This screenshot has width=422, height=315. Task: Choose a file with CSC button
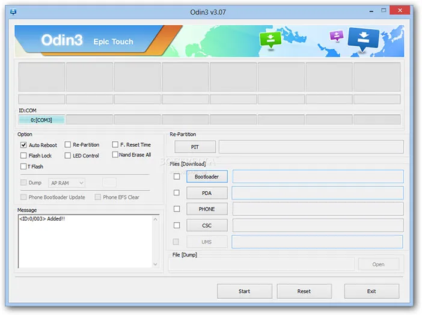click(x=207, y=225)
